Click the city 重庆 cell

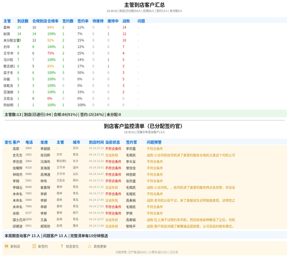pos(76,226)
